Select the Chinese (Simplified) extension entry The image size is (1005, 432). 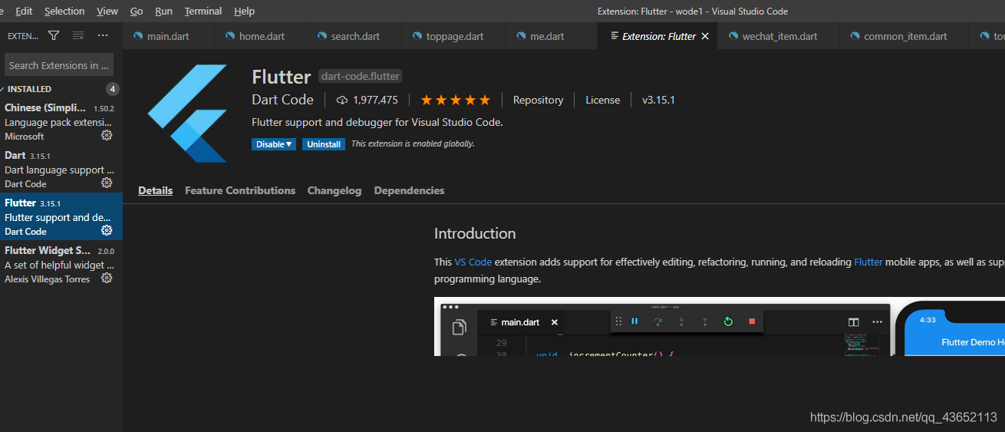coord(61,121)
